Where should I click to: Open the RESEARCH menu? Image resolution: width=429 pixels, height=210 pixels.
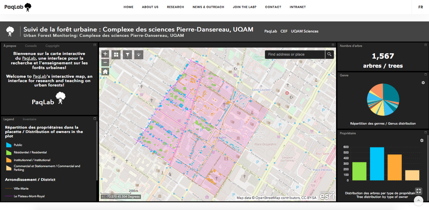[176, 7]
